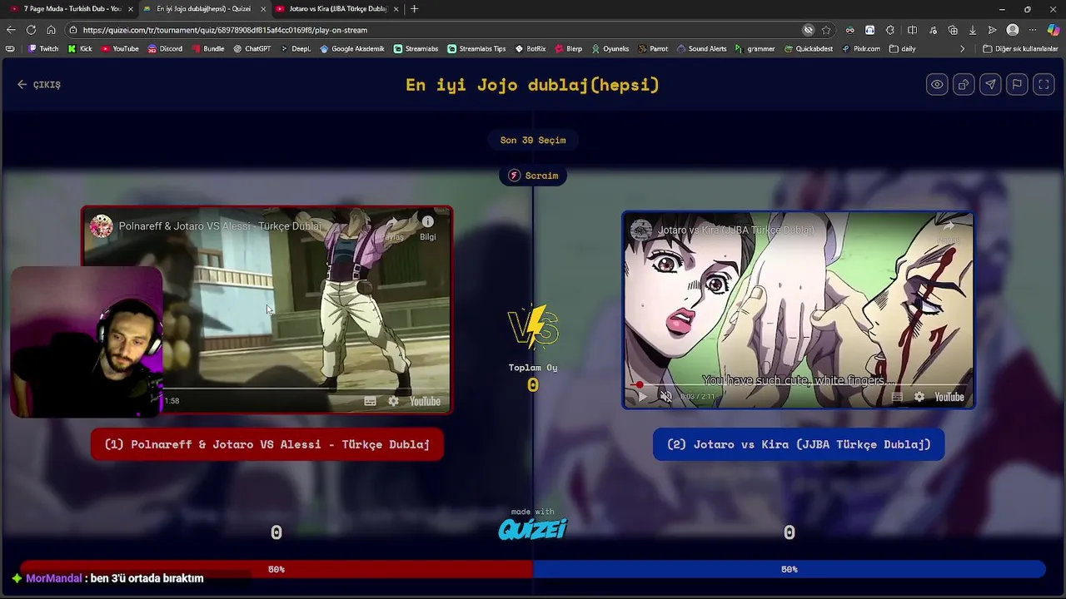The width and height of the screenshot is (1066, 599).
Task: Open Oyuneks bookmark
Action: (x=610, y=48)
